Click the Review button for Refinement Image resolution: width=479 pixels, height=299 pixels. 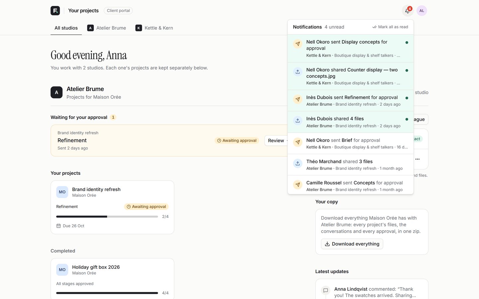[x=276, y=141]
